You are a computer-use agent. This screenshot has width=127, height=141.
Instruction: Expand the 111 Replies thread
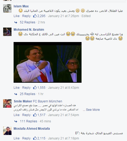(x=28, y=121)
